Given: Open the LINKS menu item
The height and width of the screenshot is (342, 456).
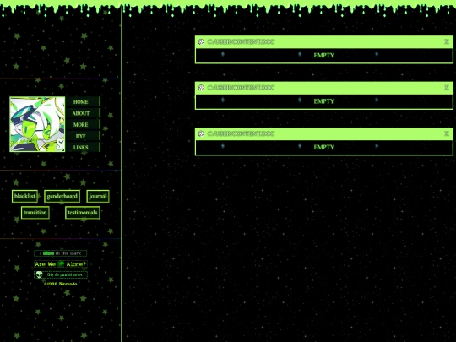Looking at the screenshot, I should tap(83, 147).
